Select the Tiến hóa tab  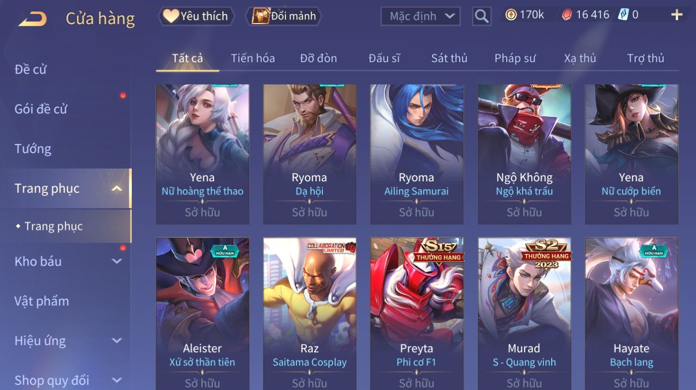click(x=253, y=58)
